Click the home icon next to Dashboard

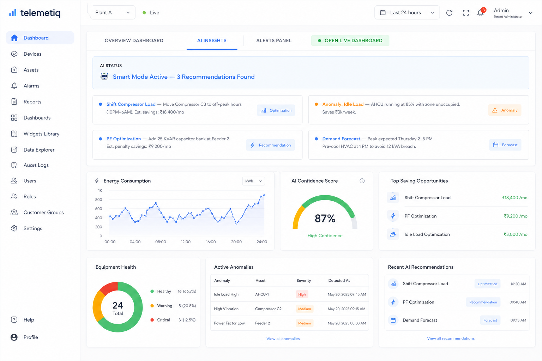pos(14,38)
